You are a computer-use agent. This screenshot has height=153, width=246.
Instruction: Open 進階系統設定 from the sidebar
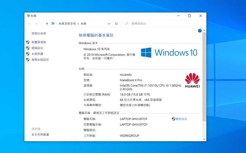[x=40, y=59]
